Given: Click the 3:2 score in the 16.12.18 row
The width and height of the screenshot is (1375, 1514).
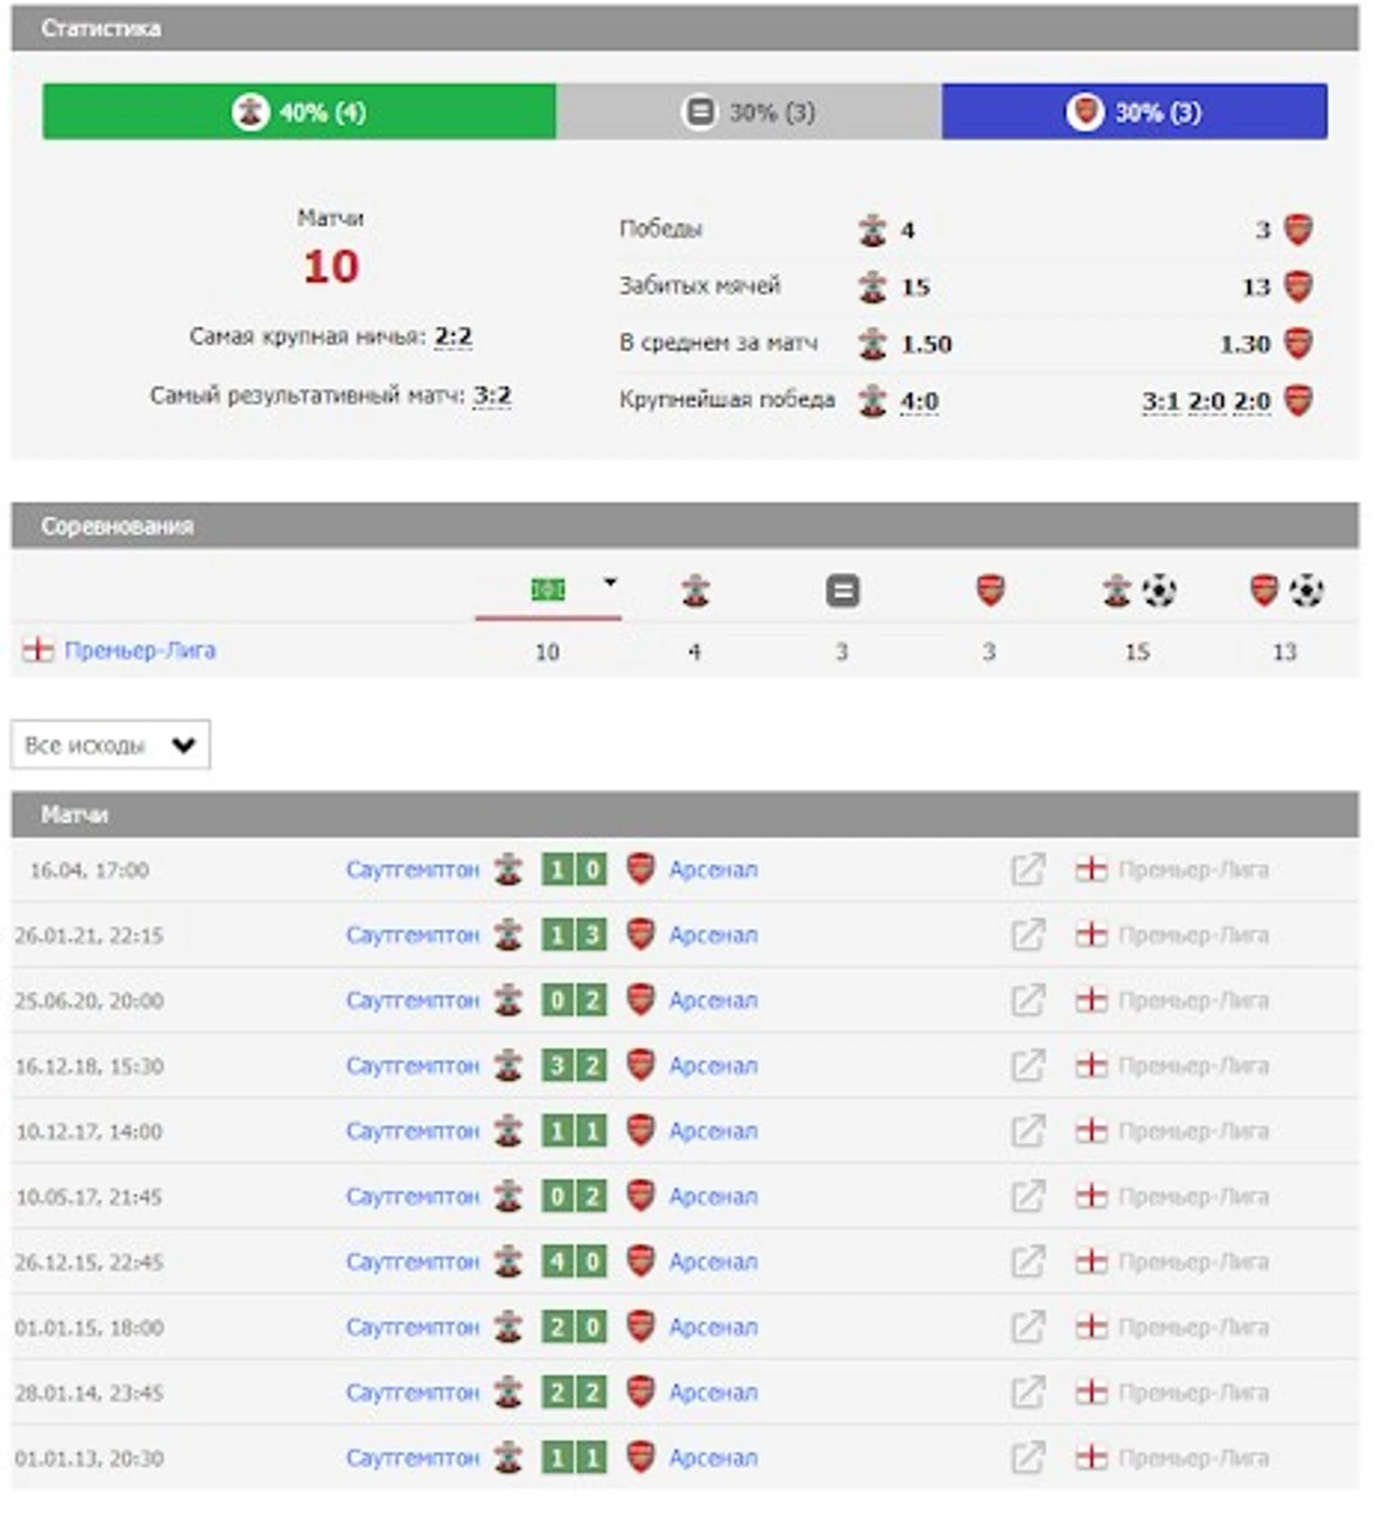Looking at the screenshot, I should (574, 1066).
